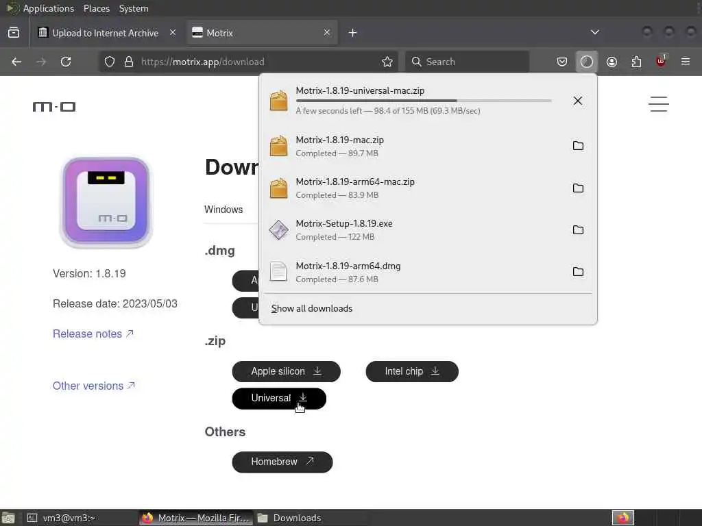
Task: Show Motrix-1.8.19-arm64-mac.zip in folder
Action: tap(578, 188)
